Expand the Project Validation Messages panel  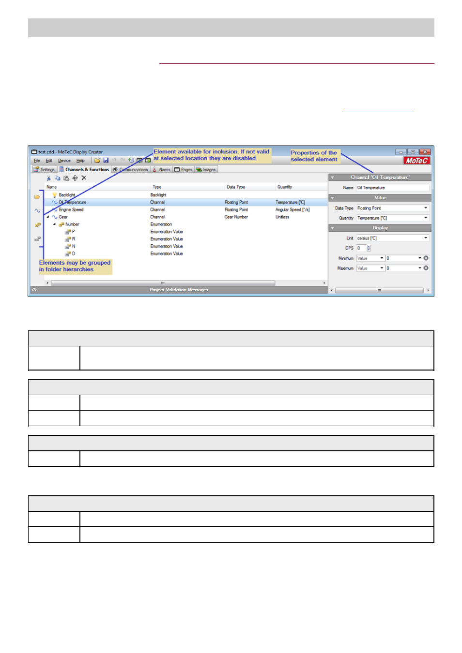coord(34,290)
